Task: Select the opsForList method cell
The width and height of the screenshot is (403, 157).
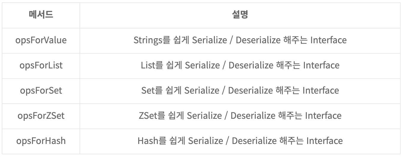Action: [41, 65]
